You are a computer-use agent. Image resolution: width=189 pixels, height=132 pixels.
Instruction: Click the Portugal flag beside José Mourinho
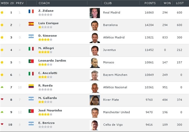(31, 111)
